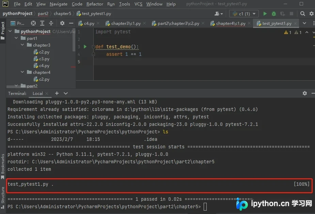Open the Refactor menu
Screen dimensions: 315x214
pyautogui.click(x=95, y=4)
